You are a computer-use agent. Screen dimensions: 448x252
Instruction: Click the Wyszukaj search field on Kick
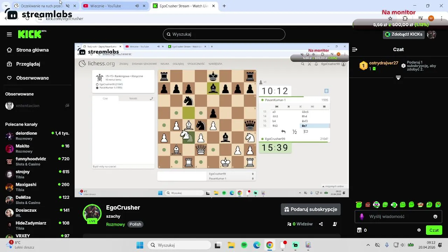[224, 34]
